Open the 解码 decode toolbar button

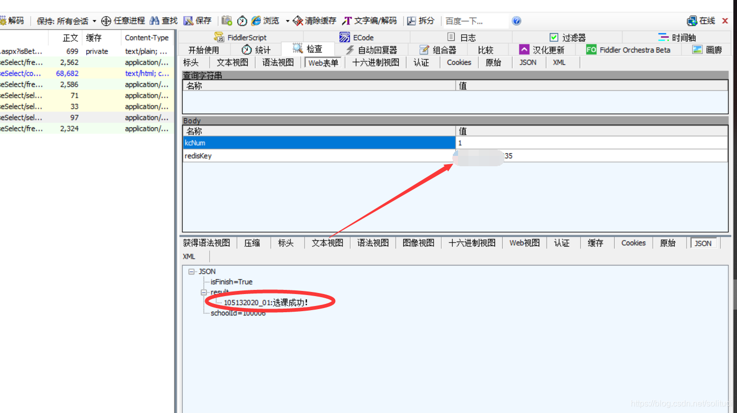pos(12,21)
